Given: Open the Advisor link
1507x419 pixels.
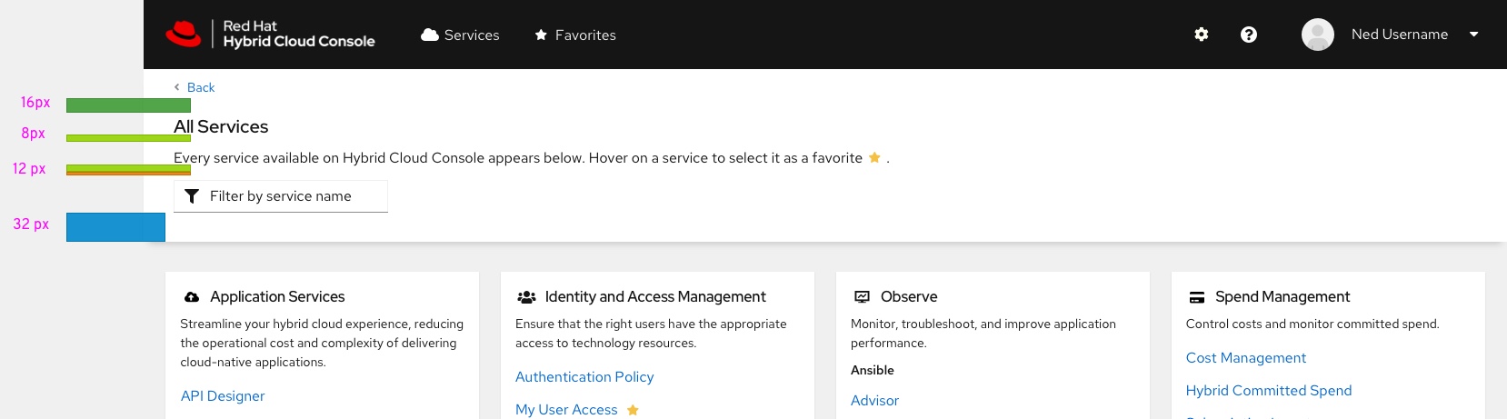Looking at the screenshot, I should (x=874, y=401).
